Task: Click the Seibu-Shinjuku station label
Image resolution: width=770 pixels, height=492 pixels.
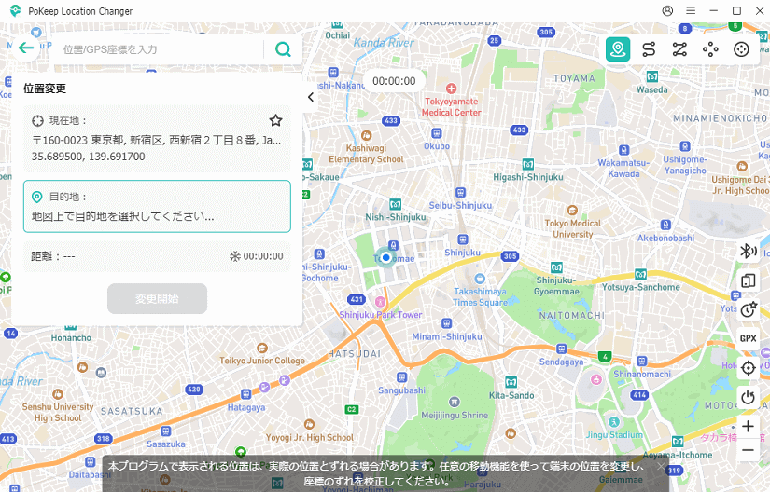Action: coord(460,205)
